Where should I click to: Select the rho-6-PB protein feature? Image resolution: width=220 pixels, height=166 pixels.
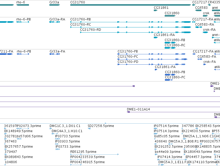click(23, 54)
